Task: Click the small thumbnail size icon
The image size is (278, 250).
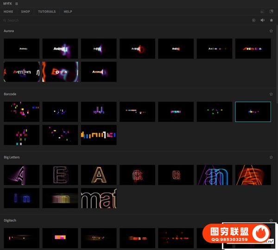Action: point(262,12)
